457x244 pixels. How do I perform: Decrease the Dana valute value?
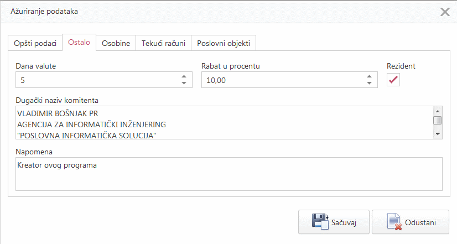pos(184,84)
